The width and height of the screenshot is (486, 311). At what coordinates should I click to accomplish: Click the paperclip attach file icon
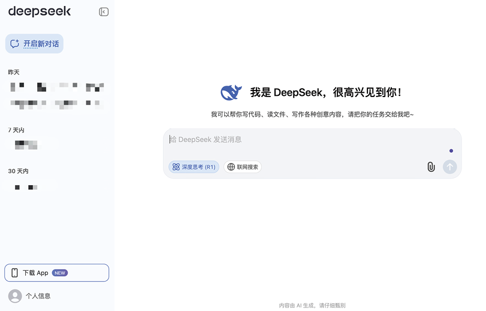431,167
